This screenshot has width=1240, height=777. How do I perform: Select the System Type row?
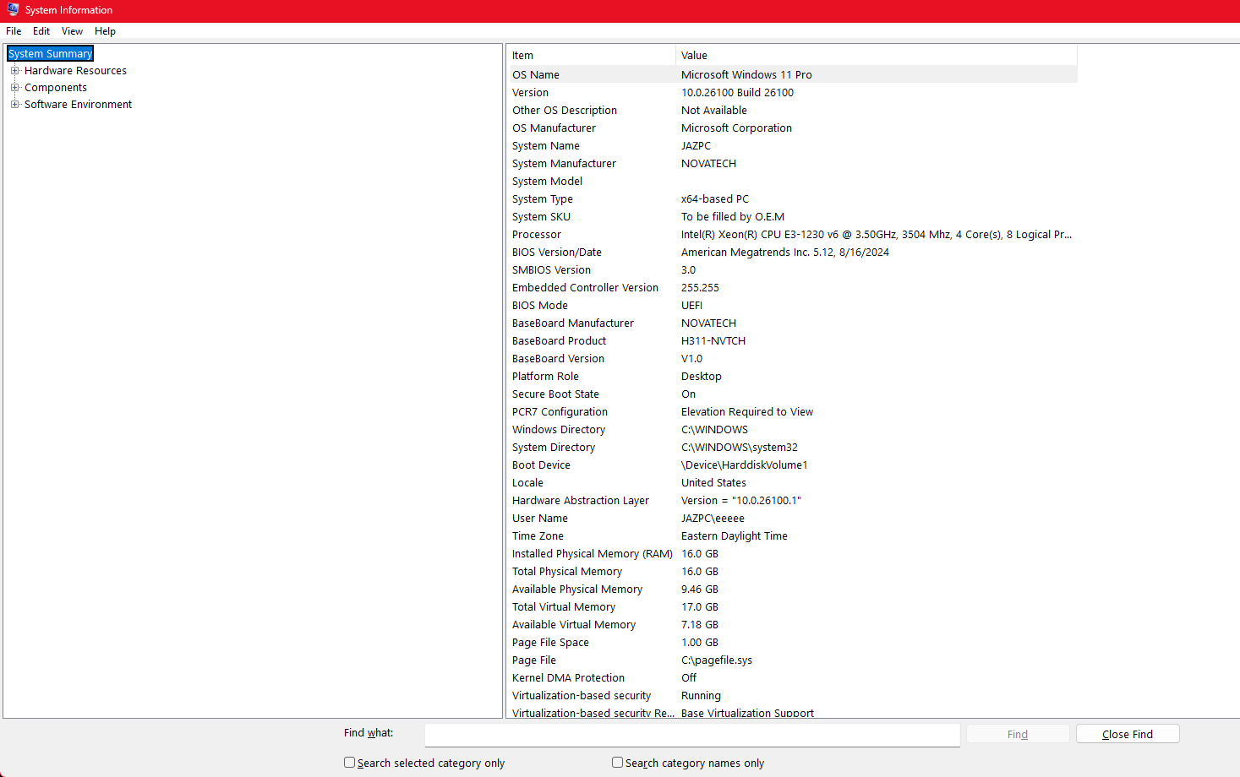[794, 198]
